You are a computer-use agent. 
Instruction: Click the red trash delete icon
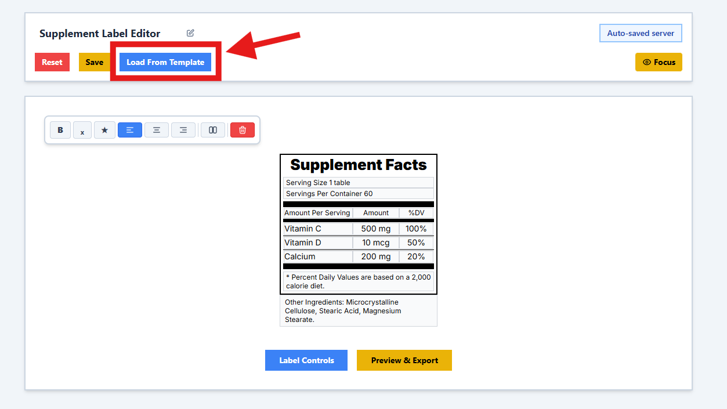pyautogui.click(x=243, y=130)
